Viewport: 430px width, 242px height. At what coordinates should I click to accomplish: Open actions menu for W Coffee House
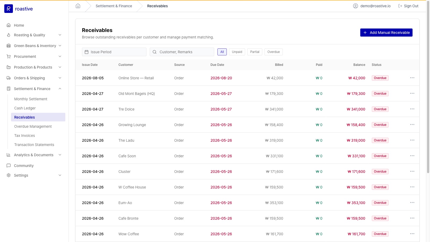pyautogui.click(x=412, y=187)
